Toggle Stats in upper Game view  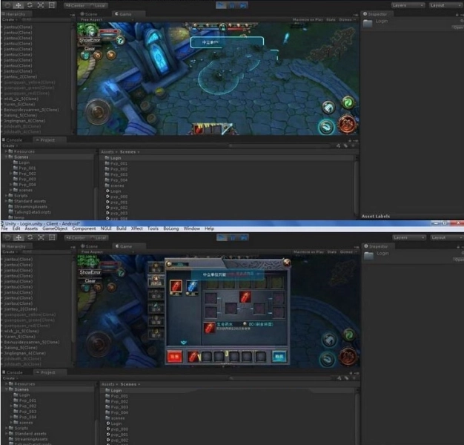click(x=331, y=19)
